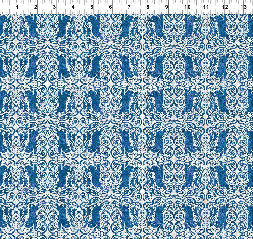The image size is (253, 239).
Task: Tap the number 11 on the ruler
Action: point(206,7)
